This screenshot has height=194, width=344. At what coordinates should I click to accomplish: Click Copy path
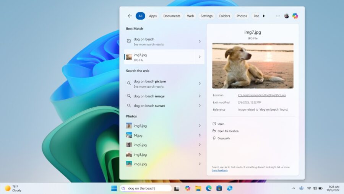tap(224, 139)
